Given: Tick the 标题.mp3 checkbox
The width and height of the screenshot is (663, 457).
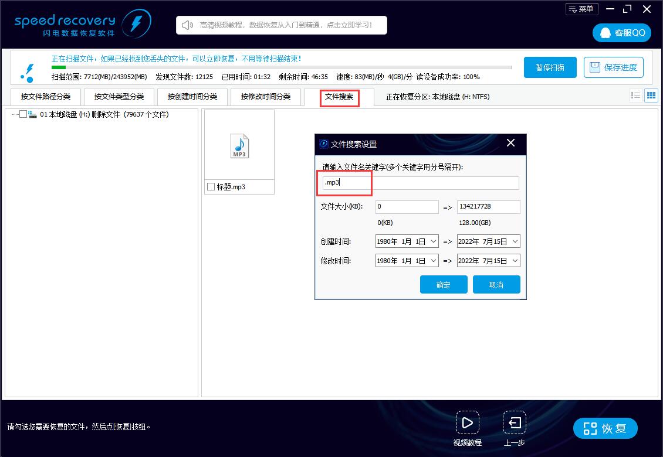Looking at the screenshot, I should [211, 187].
